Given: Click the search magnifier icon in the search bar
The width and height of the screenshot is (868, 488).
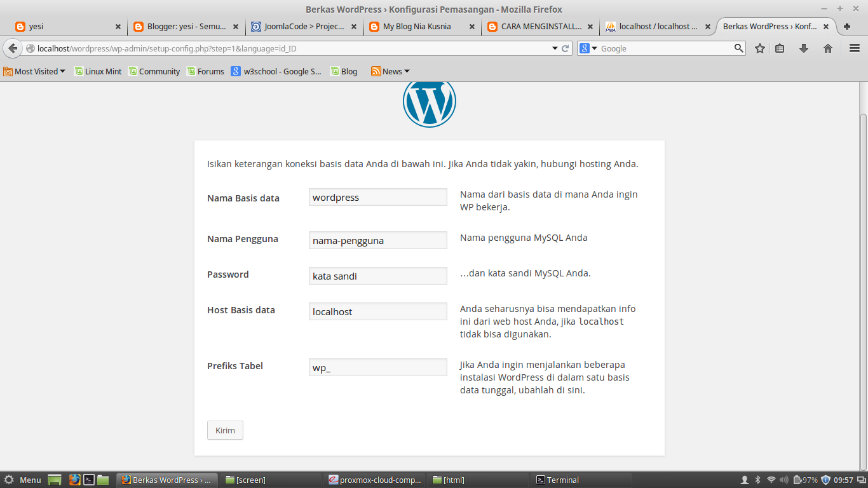Looking at the screenshot, I should point(738,48).
